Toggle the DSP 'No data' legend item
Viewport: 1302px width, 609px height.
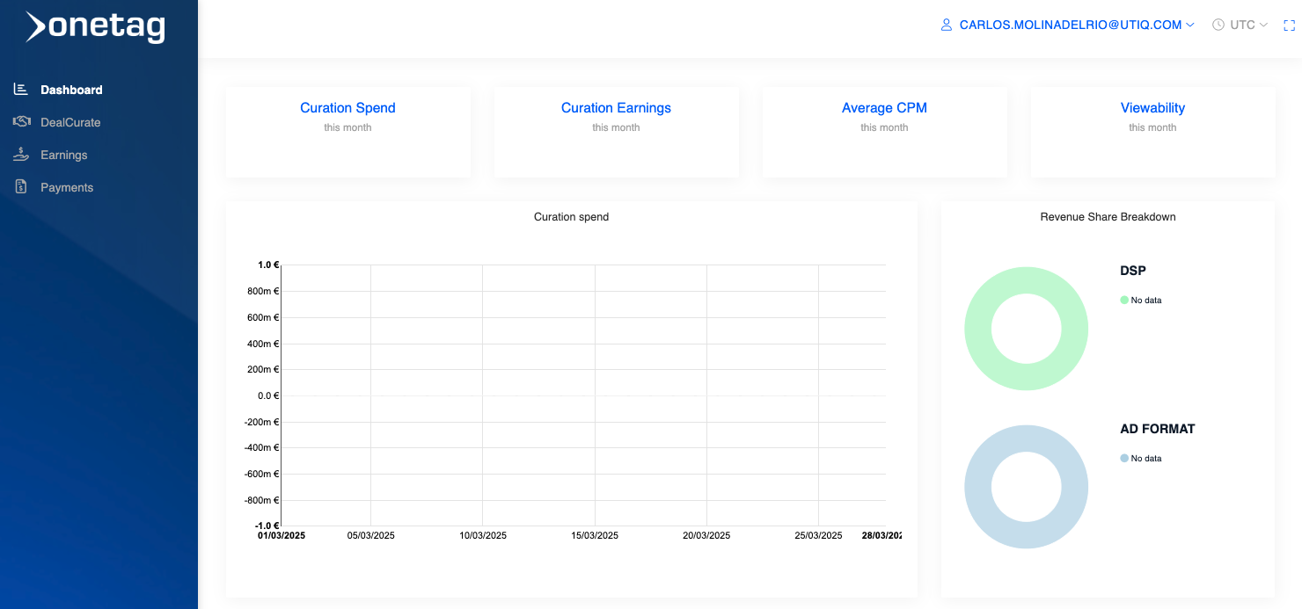(1141, 301)
